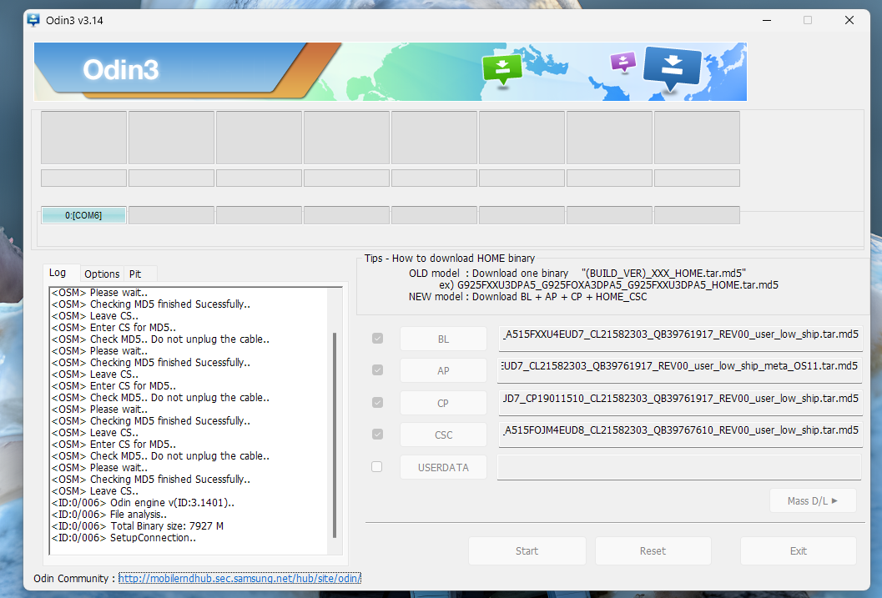Click the purple download icon on banner
The height and width of the screenshot is (598, 882).
click(623, 62)
